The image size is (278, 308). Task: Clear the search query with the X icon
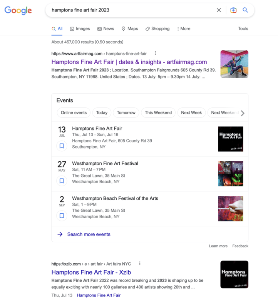pyautogui.click(x=219, y=10)
